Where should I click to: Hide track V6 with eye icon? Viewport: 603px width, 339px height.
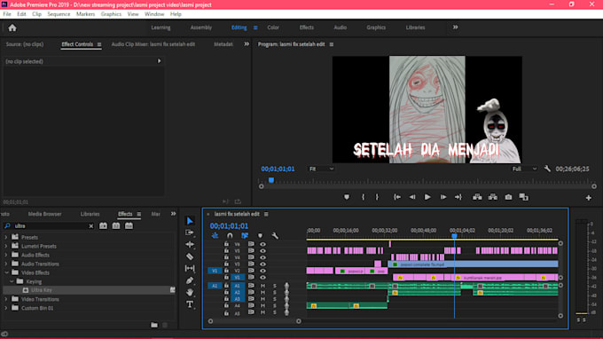(x=262, y=244)
